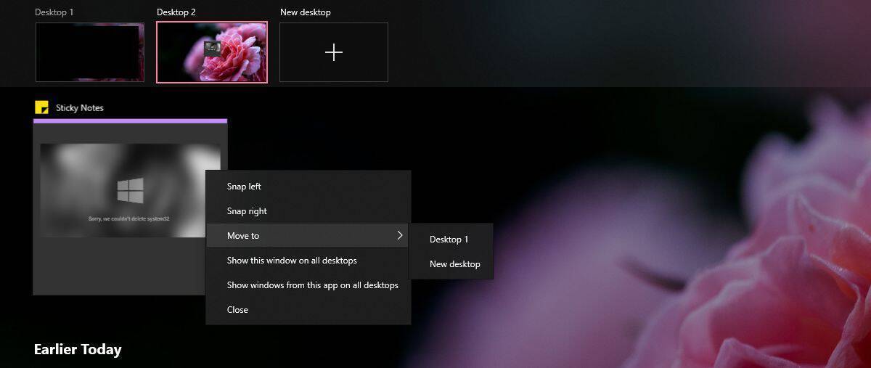
Task: Click the Desktop 2 label text
Action: (176, 12)
